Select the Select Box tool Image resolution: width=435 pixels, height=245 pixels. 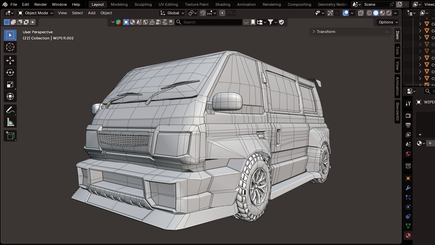[x=10, y=35]
